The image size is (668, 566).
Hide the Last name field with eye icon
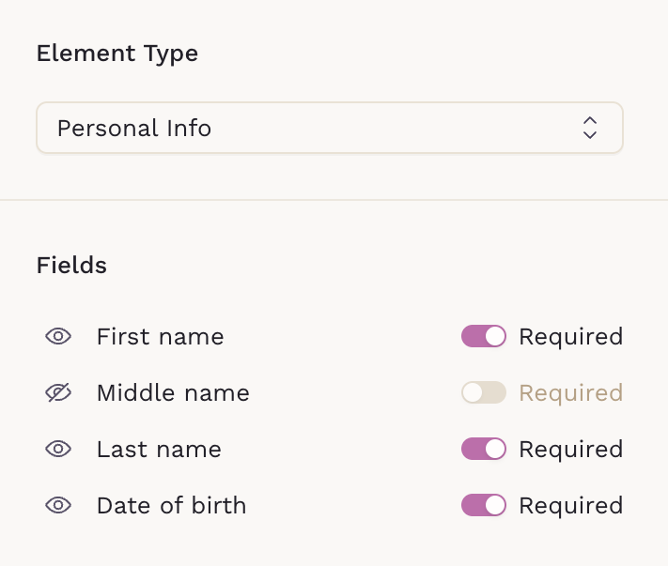click(58, 450)
